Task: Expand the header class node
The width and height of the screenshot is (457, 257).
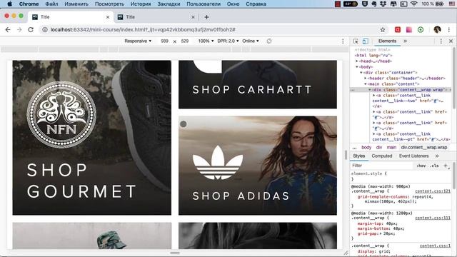Action: (x=366, y=78)
